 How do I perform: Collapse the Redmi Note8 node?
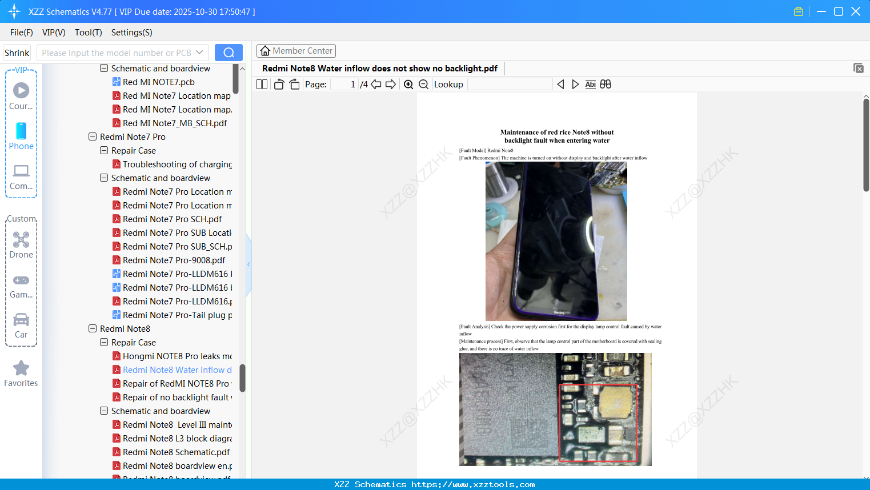[93, 329]
